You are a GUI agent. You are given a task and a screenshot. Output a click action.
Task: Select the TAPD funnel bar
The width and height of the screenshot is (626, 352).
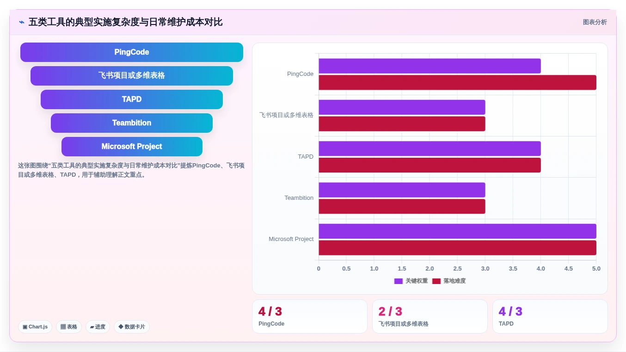(132, 99)
